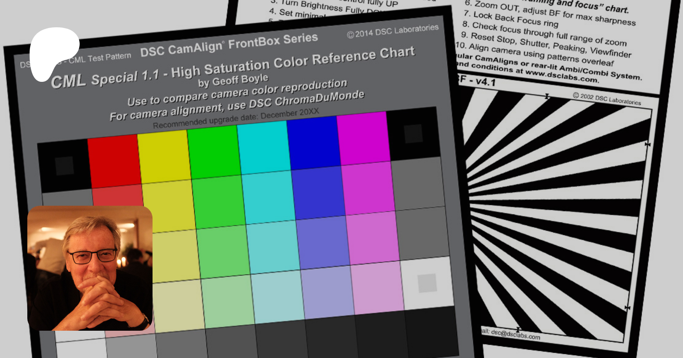
Task: Choose the saturated green top-row swatch
Action: point(214,152)
